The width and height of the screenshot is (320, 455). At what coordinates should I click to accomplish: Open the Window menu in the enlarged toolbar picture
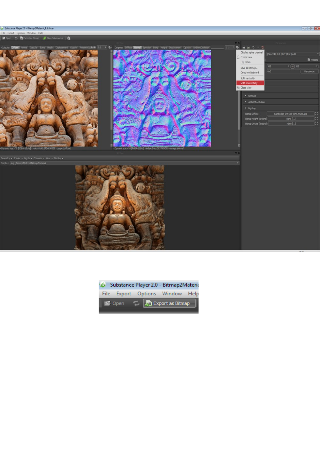(172, 294)
